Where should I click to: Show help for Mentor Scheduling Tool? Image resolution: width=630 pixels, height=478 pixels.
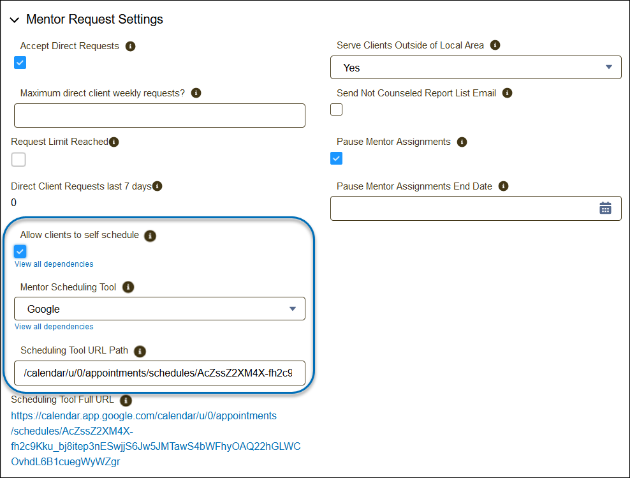[128, 287]
